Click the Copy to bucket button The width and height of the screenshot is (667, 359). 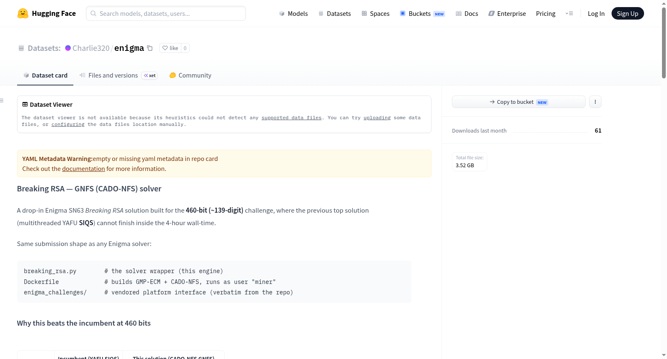point(519,102)
